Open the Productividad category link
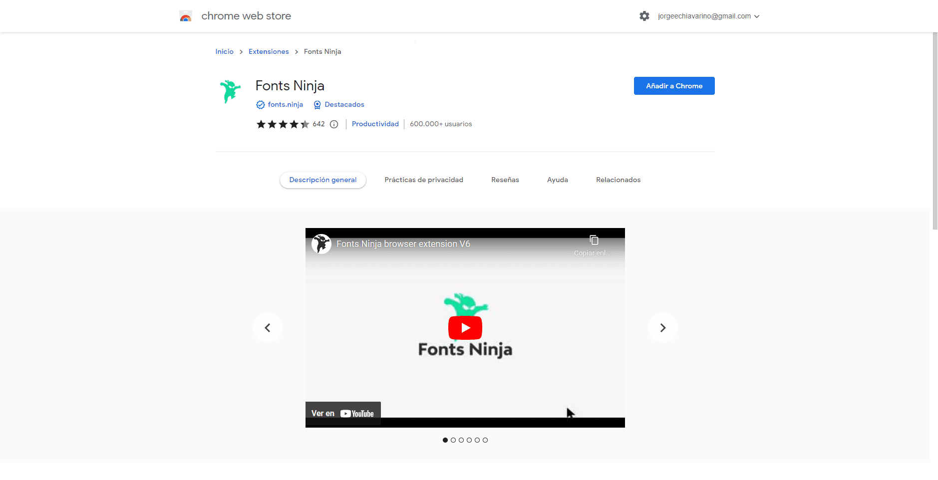Image resolution: width=938 pixels, height=480 pixels. [375, 124]
